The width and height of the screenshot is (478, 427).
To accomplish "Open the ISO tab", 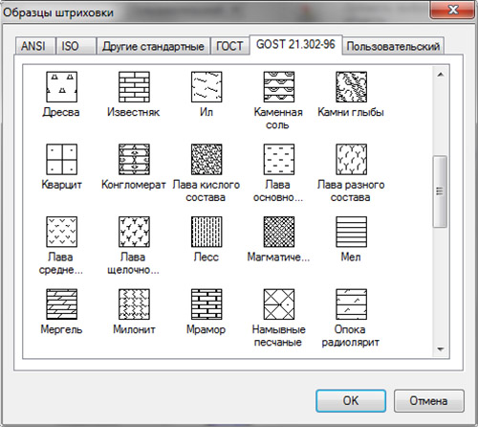I will [x=76, y=46].
